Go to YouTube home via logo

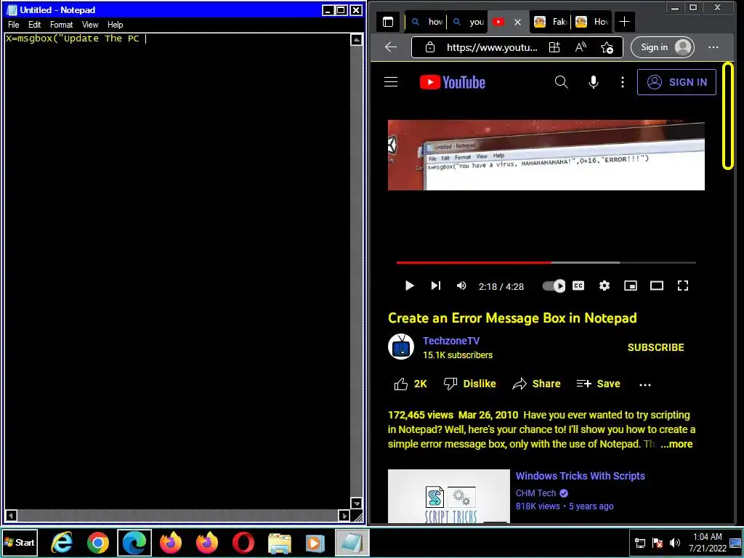[453, 82]
